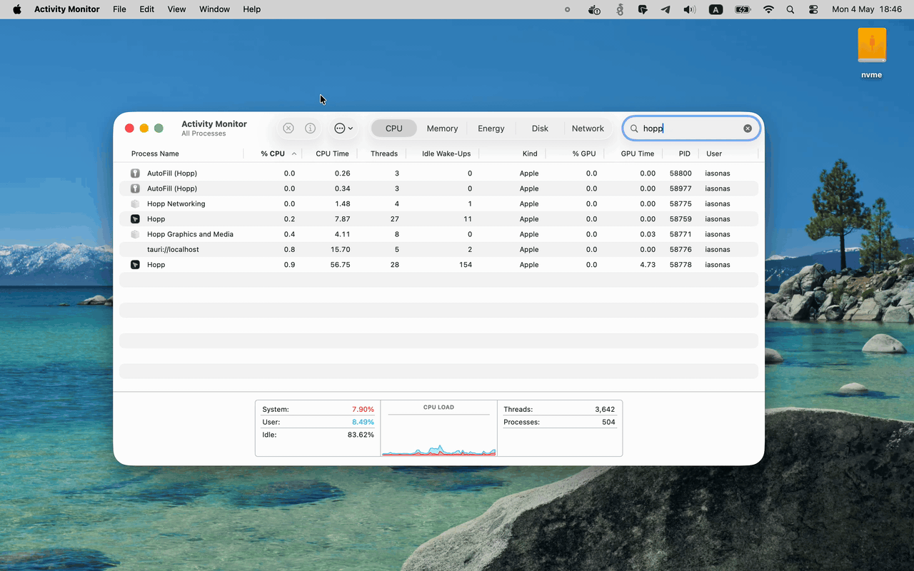Sort by the Process Name column

[155, 153]
